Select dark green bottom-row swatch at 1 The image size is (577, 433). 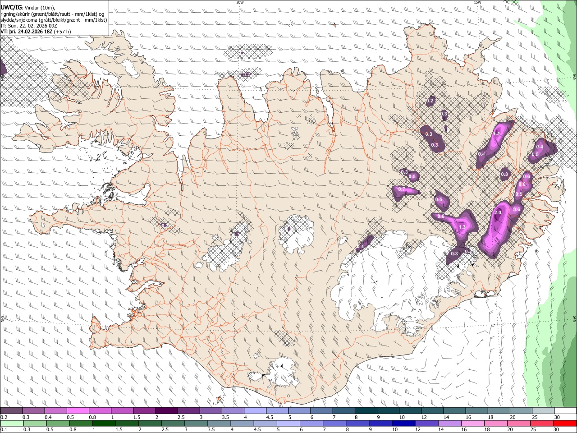(x=104, y=424)
